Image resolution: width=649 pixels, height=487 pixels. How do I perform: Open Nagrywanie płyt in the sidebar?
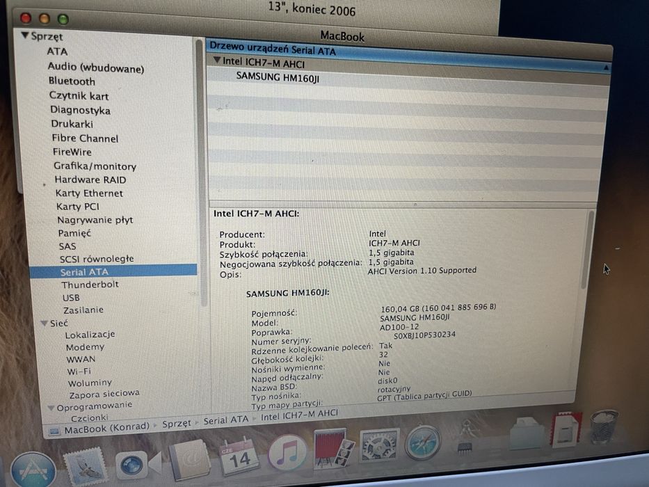(x=95, y=220)
